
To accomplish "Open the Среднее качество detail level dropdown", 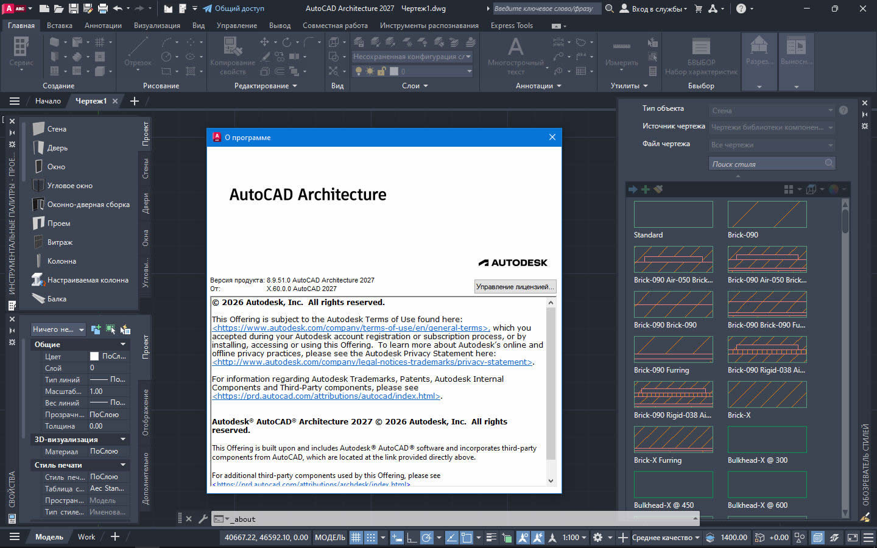I will [665, 538].
